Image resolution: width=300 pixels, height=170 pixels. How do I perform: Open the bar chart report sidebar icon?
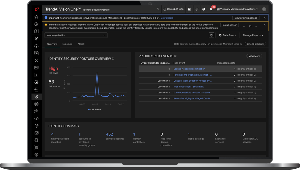pos(36,53)
